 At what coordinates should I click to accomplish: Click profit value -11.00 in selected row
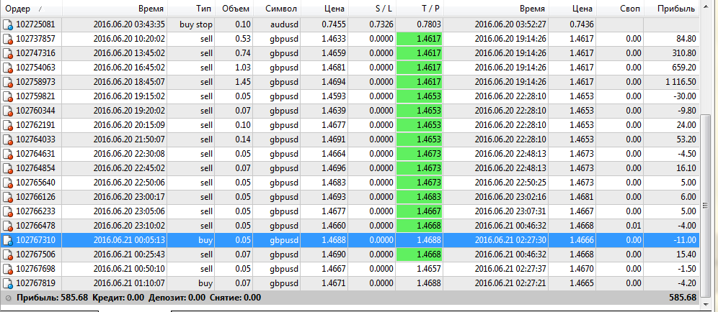685,240
